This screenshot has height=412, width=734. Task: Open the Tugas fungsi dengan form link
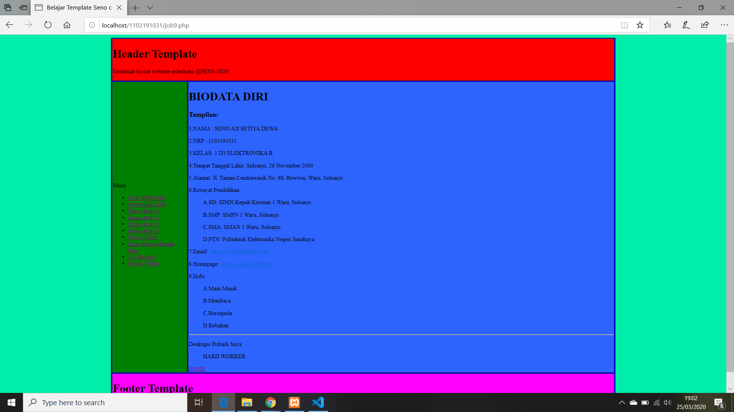151,244
